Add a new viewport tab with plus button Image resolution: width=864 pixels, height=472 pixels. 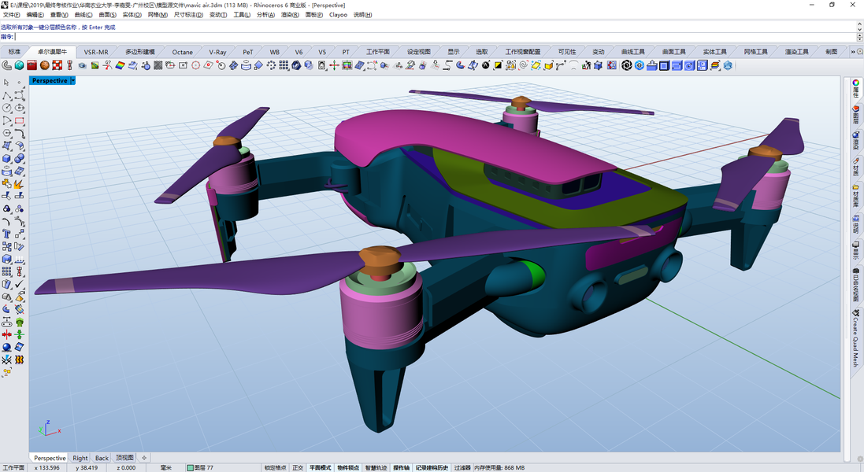tap(144, 458)
